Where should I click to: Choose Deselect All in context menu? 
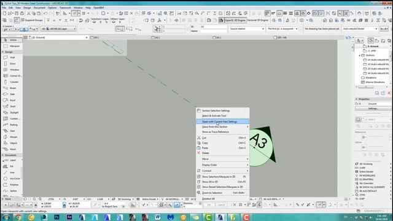pos(222,199)
